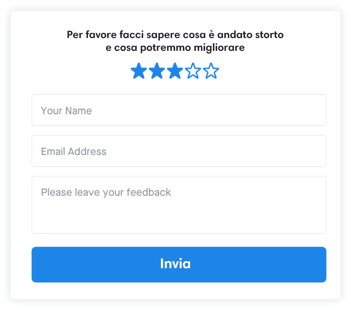Raise the rating to four stars

click(193, 71)
